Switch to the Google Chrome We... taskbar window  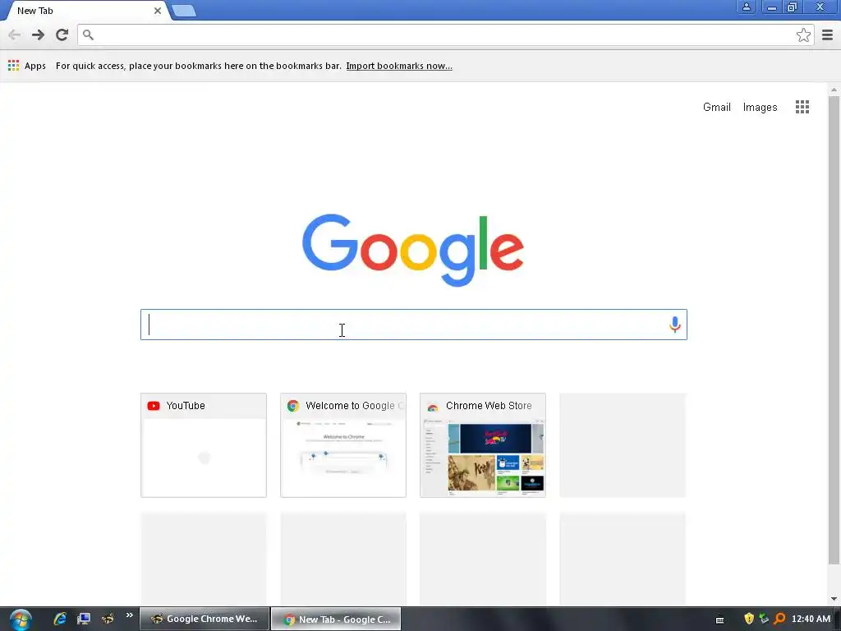click(x=204, y=619)
